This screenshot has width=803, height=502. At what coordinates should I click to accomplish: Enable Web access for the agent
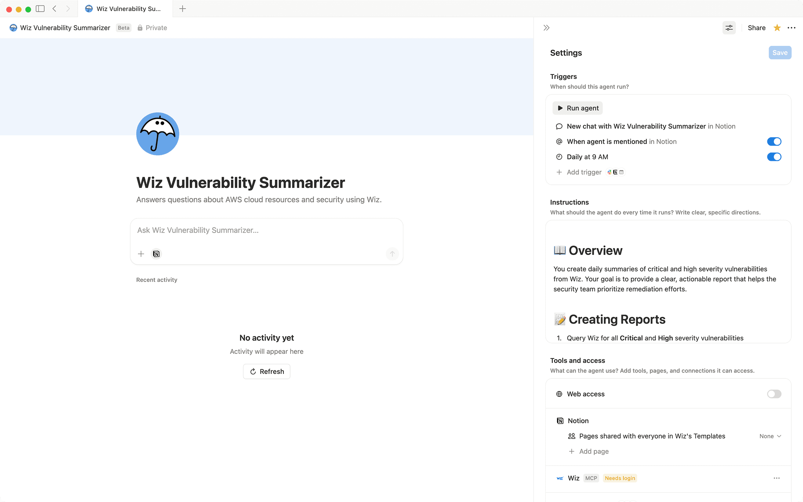[774, 394]
